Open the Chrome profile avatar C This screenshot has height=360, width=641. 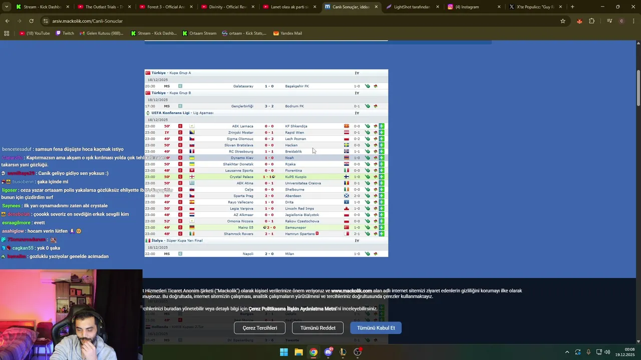(x=621, y=21)
